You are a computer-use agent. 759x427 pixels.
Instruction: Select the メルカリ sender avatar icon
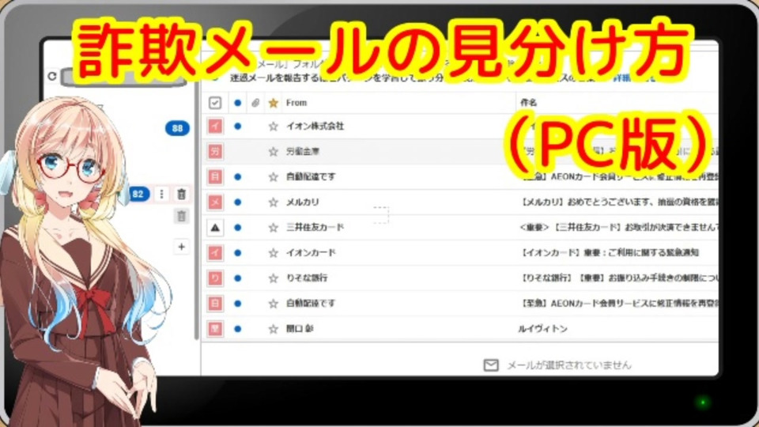[x=215, y=202]
